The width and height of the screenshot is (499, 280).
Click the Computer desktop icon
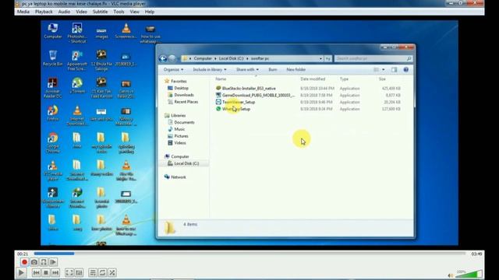coord(53,31)
